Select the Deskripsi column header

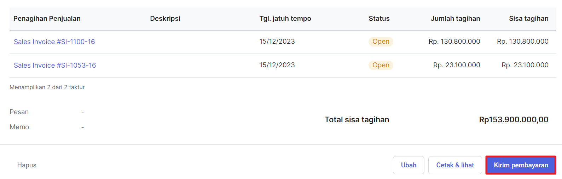click(165, 19)
